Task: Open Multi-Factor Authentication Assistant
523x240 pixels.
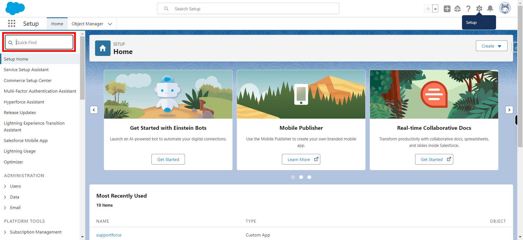Action: (x=40, y=91)
